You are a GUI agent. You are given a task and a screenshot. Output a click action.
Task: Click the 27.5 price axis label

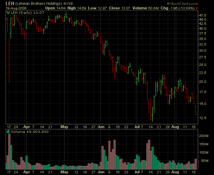click(x=203, y=57)
